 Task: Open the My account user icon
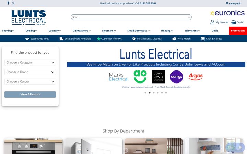pyautogui.click(x=212, y=22)
